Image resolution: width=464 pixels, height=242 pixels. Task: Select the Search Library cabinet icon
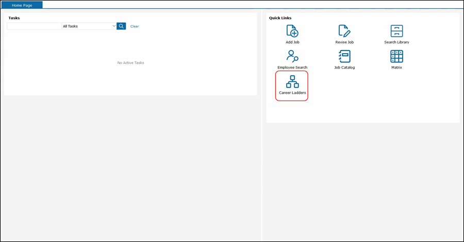pos(396,31)
